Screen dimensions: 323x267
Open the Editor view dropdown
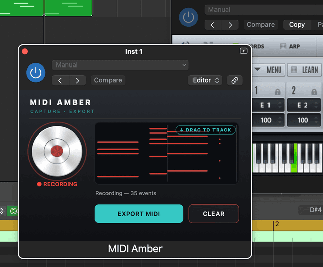click(x=205, y=80)
